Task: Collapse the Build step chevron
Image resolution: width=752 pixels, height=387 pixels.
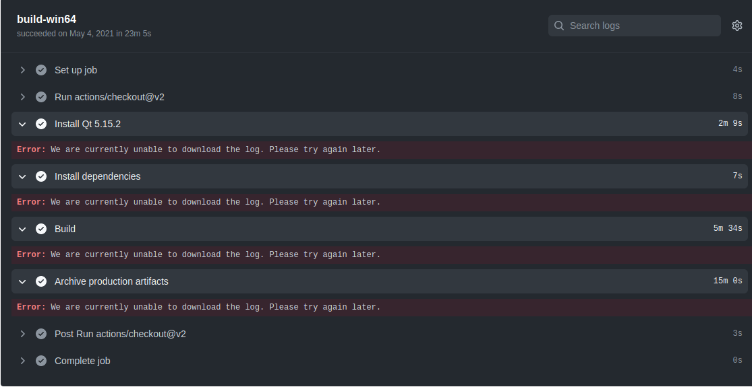Action: 22,229
